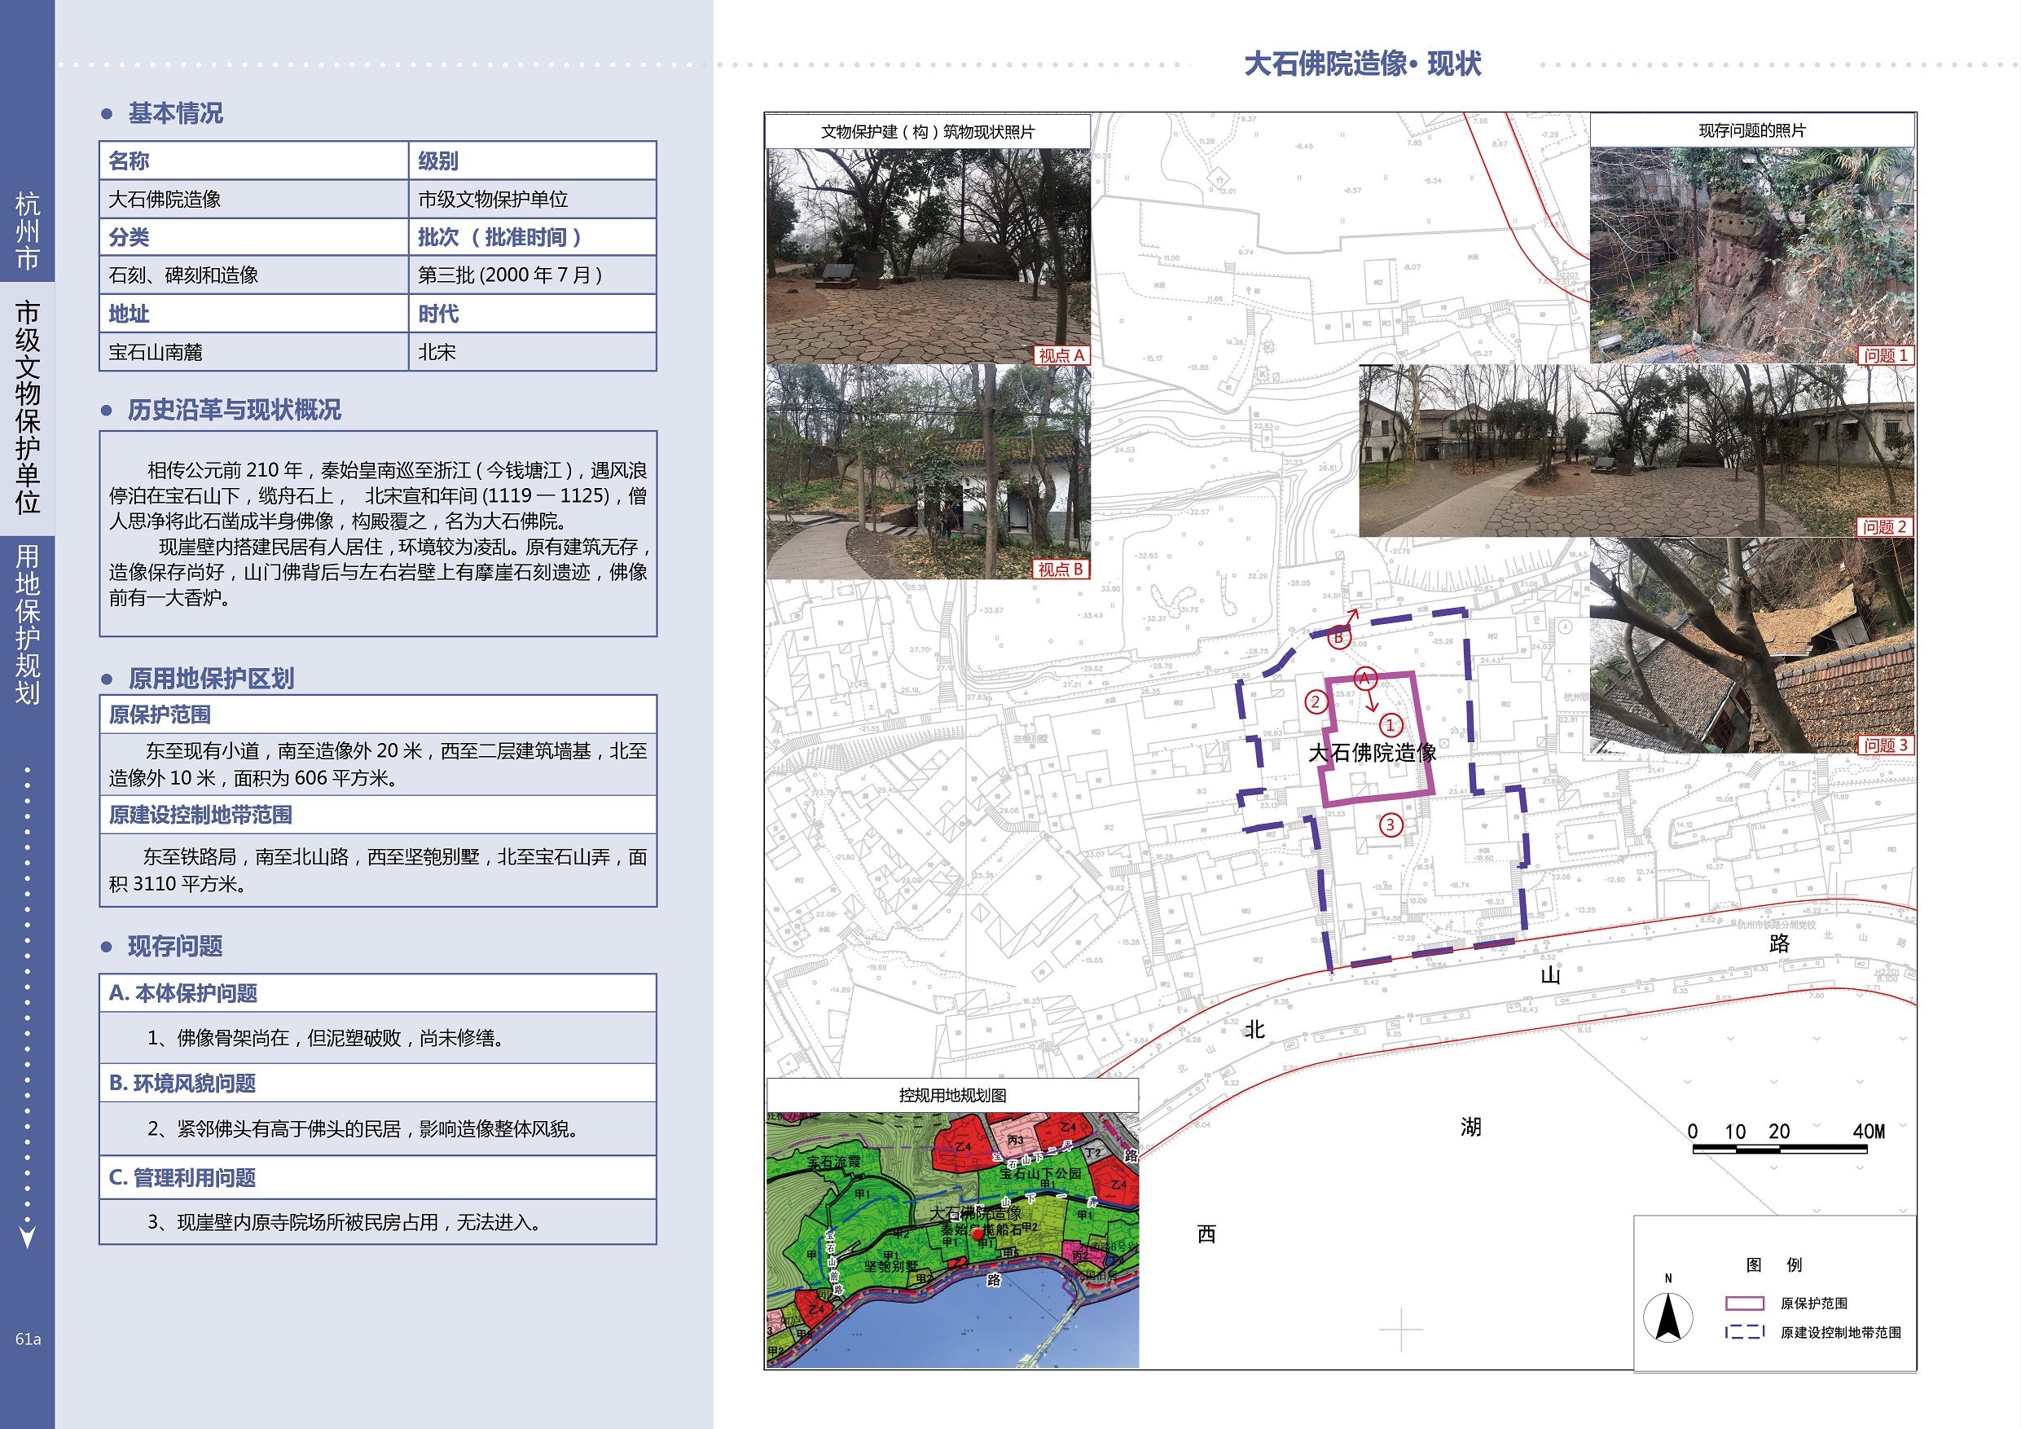This screenshot has width=2021, height=1429.
Task: Click the circled marker A on map
Action: point(1364,678)
